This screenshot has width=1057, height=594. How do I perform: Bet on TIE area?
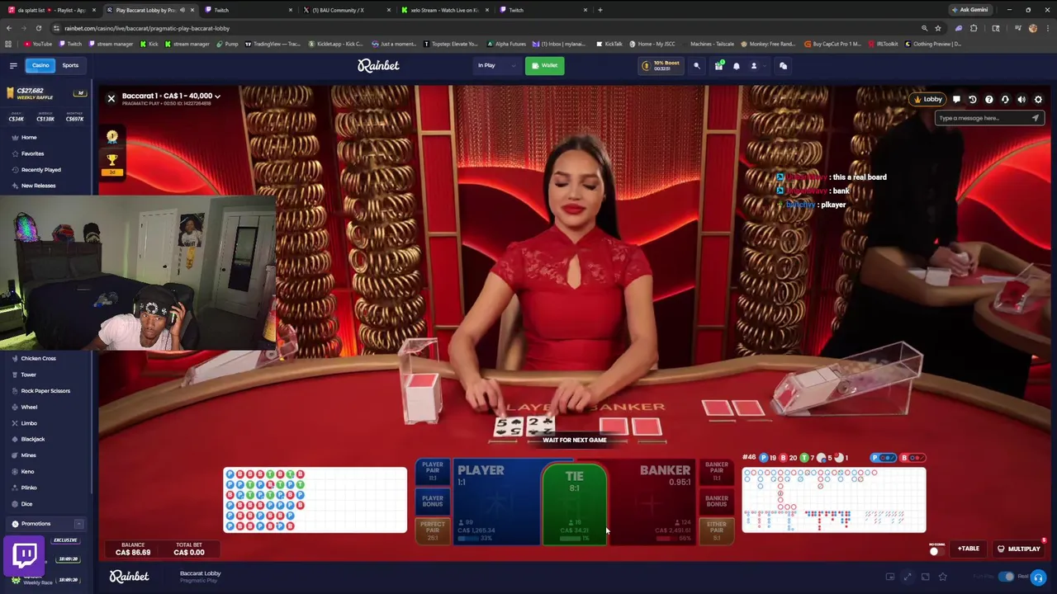pos(575,503)
